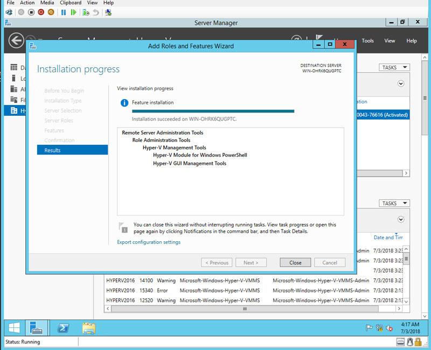Click the Date and Time column header
The image size is (431, 350).
tap(388, 237)
